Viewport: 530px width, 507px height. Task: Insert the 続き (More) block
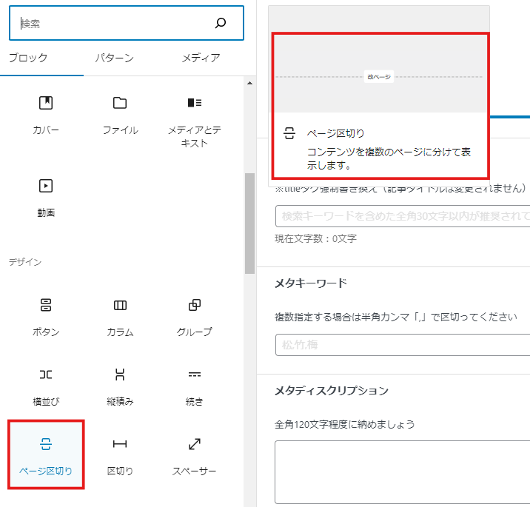(194, 386)
